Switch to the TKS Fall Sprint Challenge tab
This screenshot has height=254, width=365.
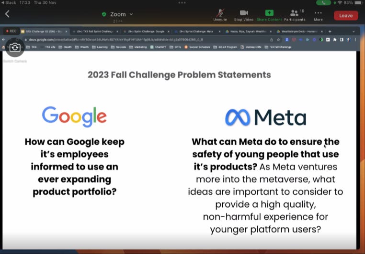(x=95, y=32)
